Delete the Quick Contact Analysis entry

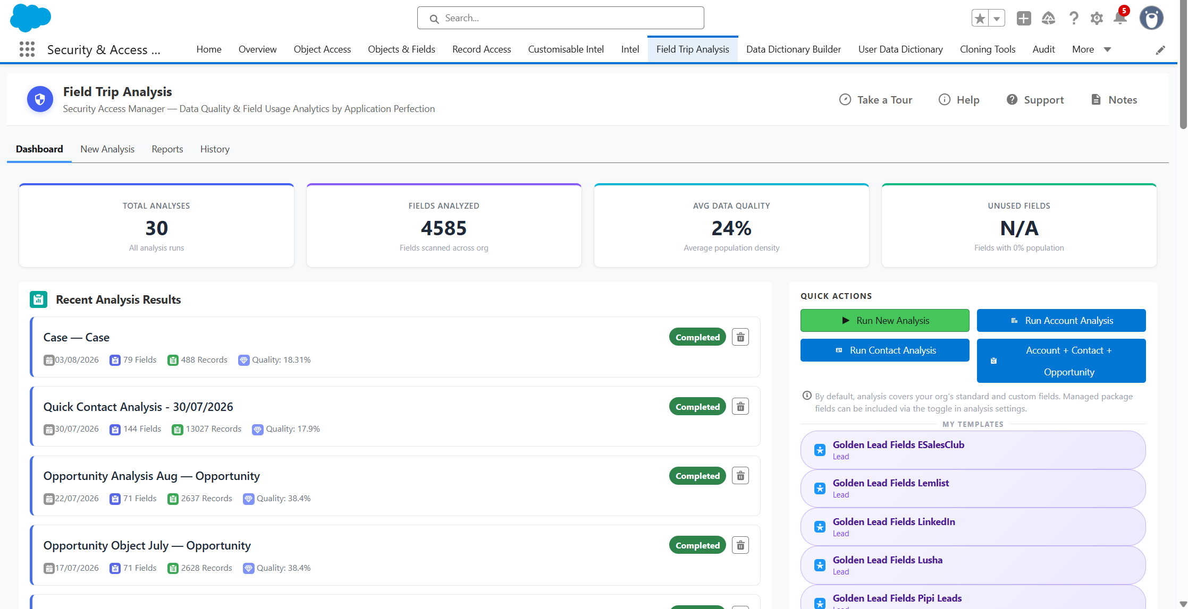click(740, 407)
